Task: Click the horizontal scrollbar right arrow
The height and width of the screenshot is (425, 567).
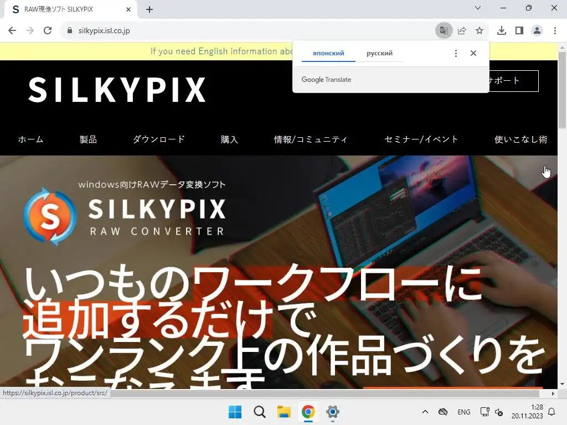Action: pos(553,393)
